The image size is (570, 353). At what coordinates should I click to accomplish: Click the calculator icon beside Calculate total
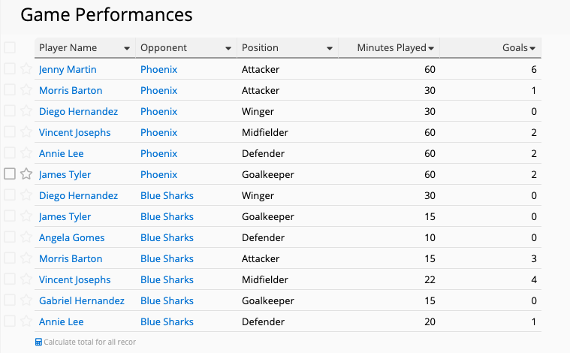click(x=38, y=342)
